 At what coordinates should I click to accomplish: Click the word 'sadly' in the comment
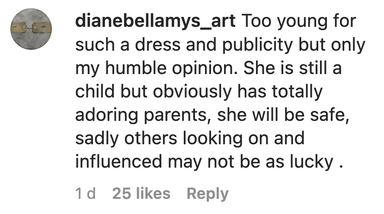pyautogui.click(x=96, y=138)
